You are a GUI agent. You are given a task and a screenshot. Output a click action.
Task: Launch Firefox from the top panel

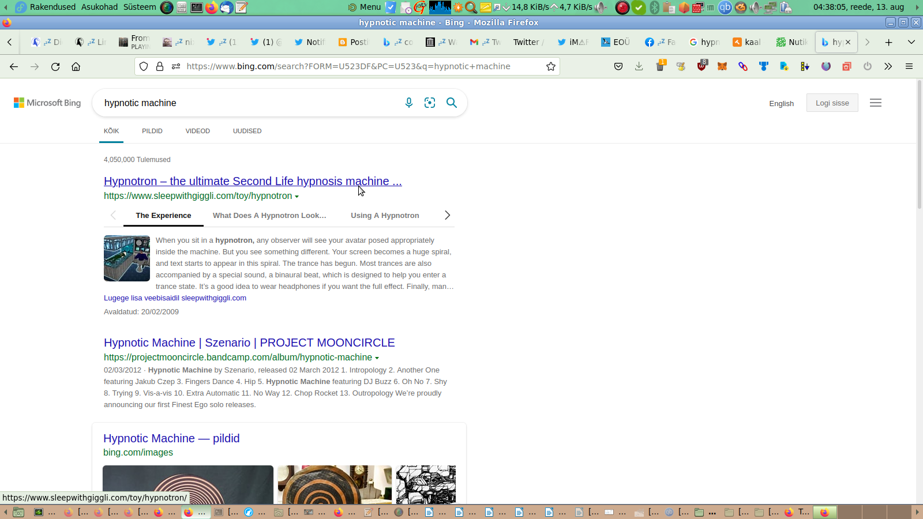212,7
